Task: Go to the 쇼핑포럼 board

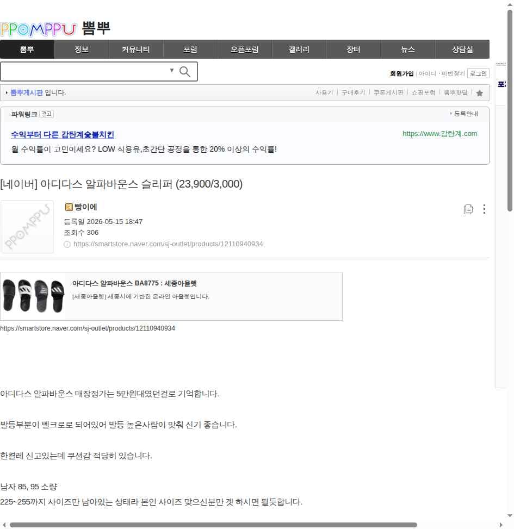Action: coord(424,92)
